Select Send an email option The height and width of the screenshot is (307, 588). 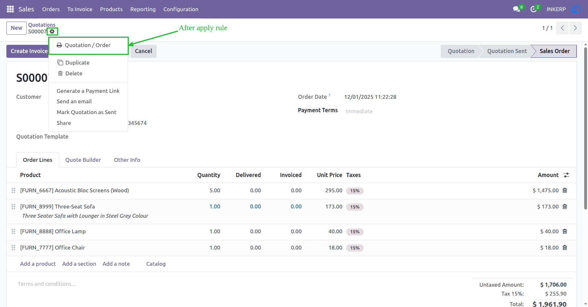pyautogui.click(x=88, y=101)
